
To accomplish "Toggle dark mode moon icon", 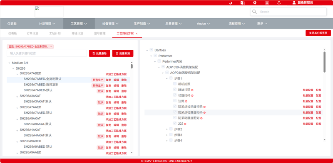I will click(x=230, y=3).
